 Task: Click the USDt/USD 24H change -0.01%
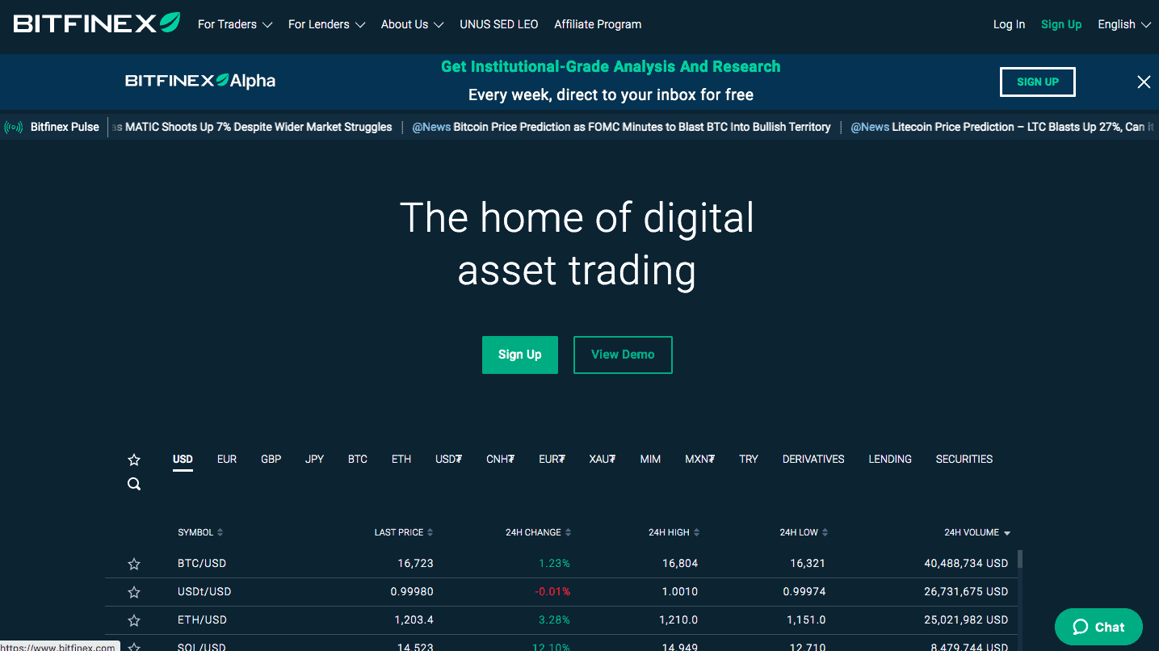pos(552,592)
